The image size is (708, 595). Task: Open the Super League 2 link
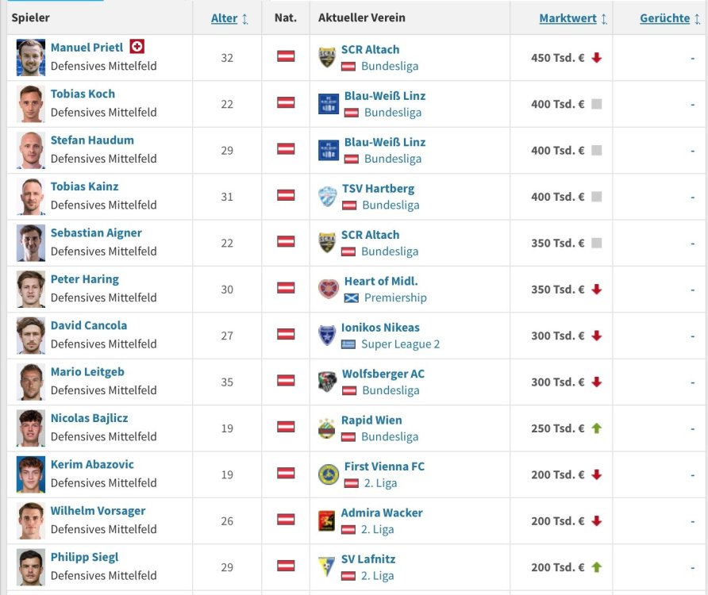pyautogui.click(x=400, y=344)
